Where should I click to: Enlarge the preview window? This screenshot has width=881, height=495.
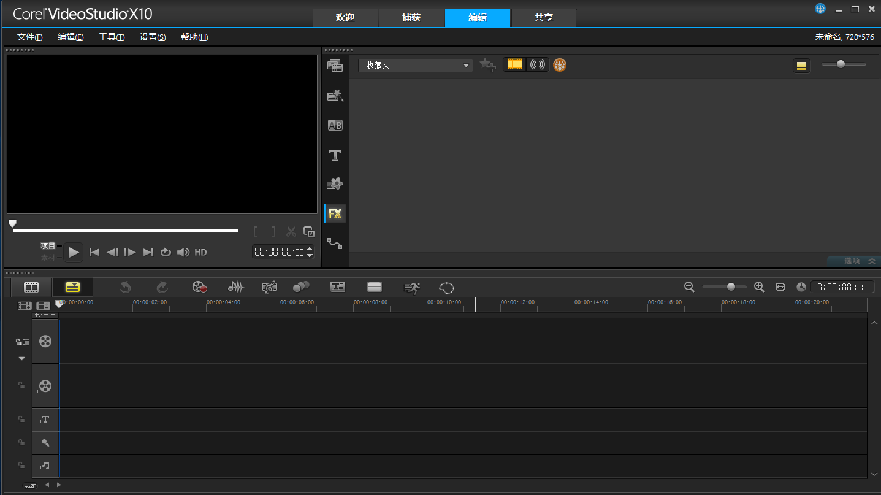point(309,232)
